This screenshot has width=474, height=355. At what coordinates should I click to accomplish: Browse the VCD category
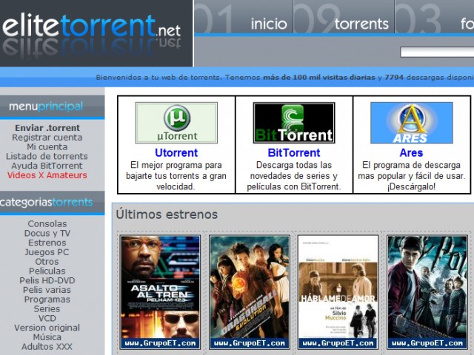[47, 318]
